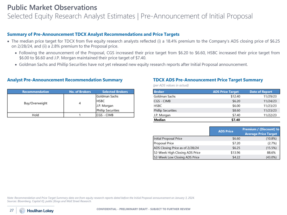Viewport: 287px width, 215px height.
Task: Click the 'Initial Proposal Price' row label
Action: (x=168, y=138)
